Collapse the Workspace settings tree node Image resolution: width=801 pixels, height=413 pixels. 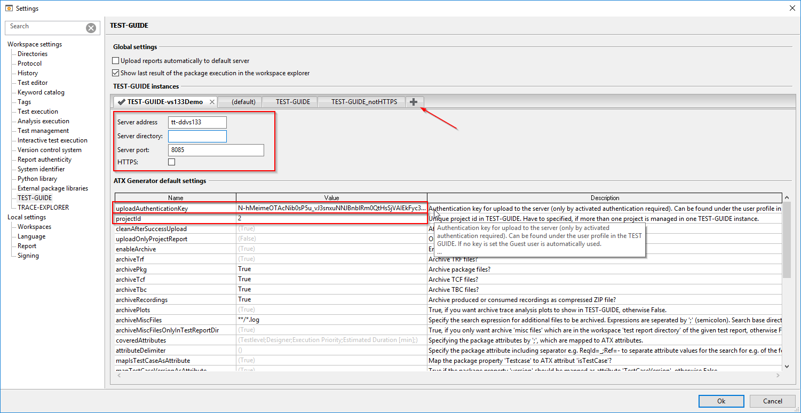[34, 44]
